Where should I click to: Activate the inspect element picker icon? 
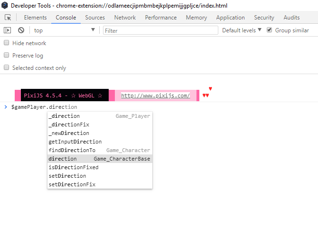pos(8,18)
